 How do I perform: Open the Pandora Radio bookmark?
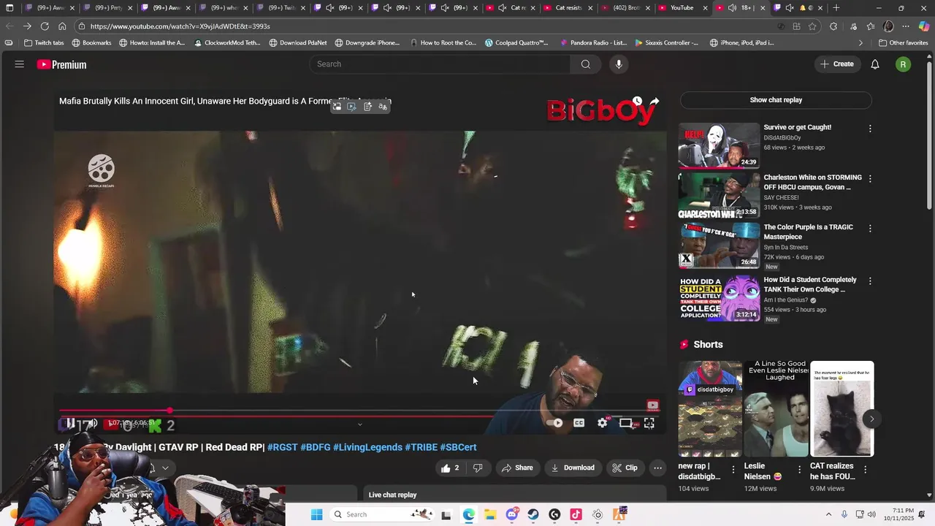pos(592,43)
